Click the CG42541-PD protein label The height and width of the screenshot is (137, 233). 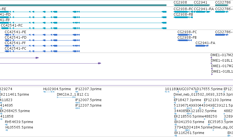point(16,38)
